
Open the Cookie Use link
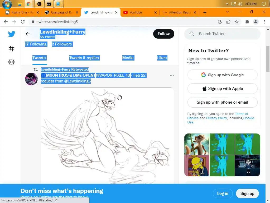(x=249, y=118)
